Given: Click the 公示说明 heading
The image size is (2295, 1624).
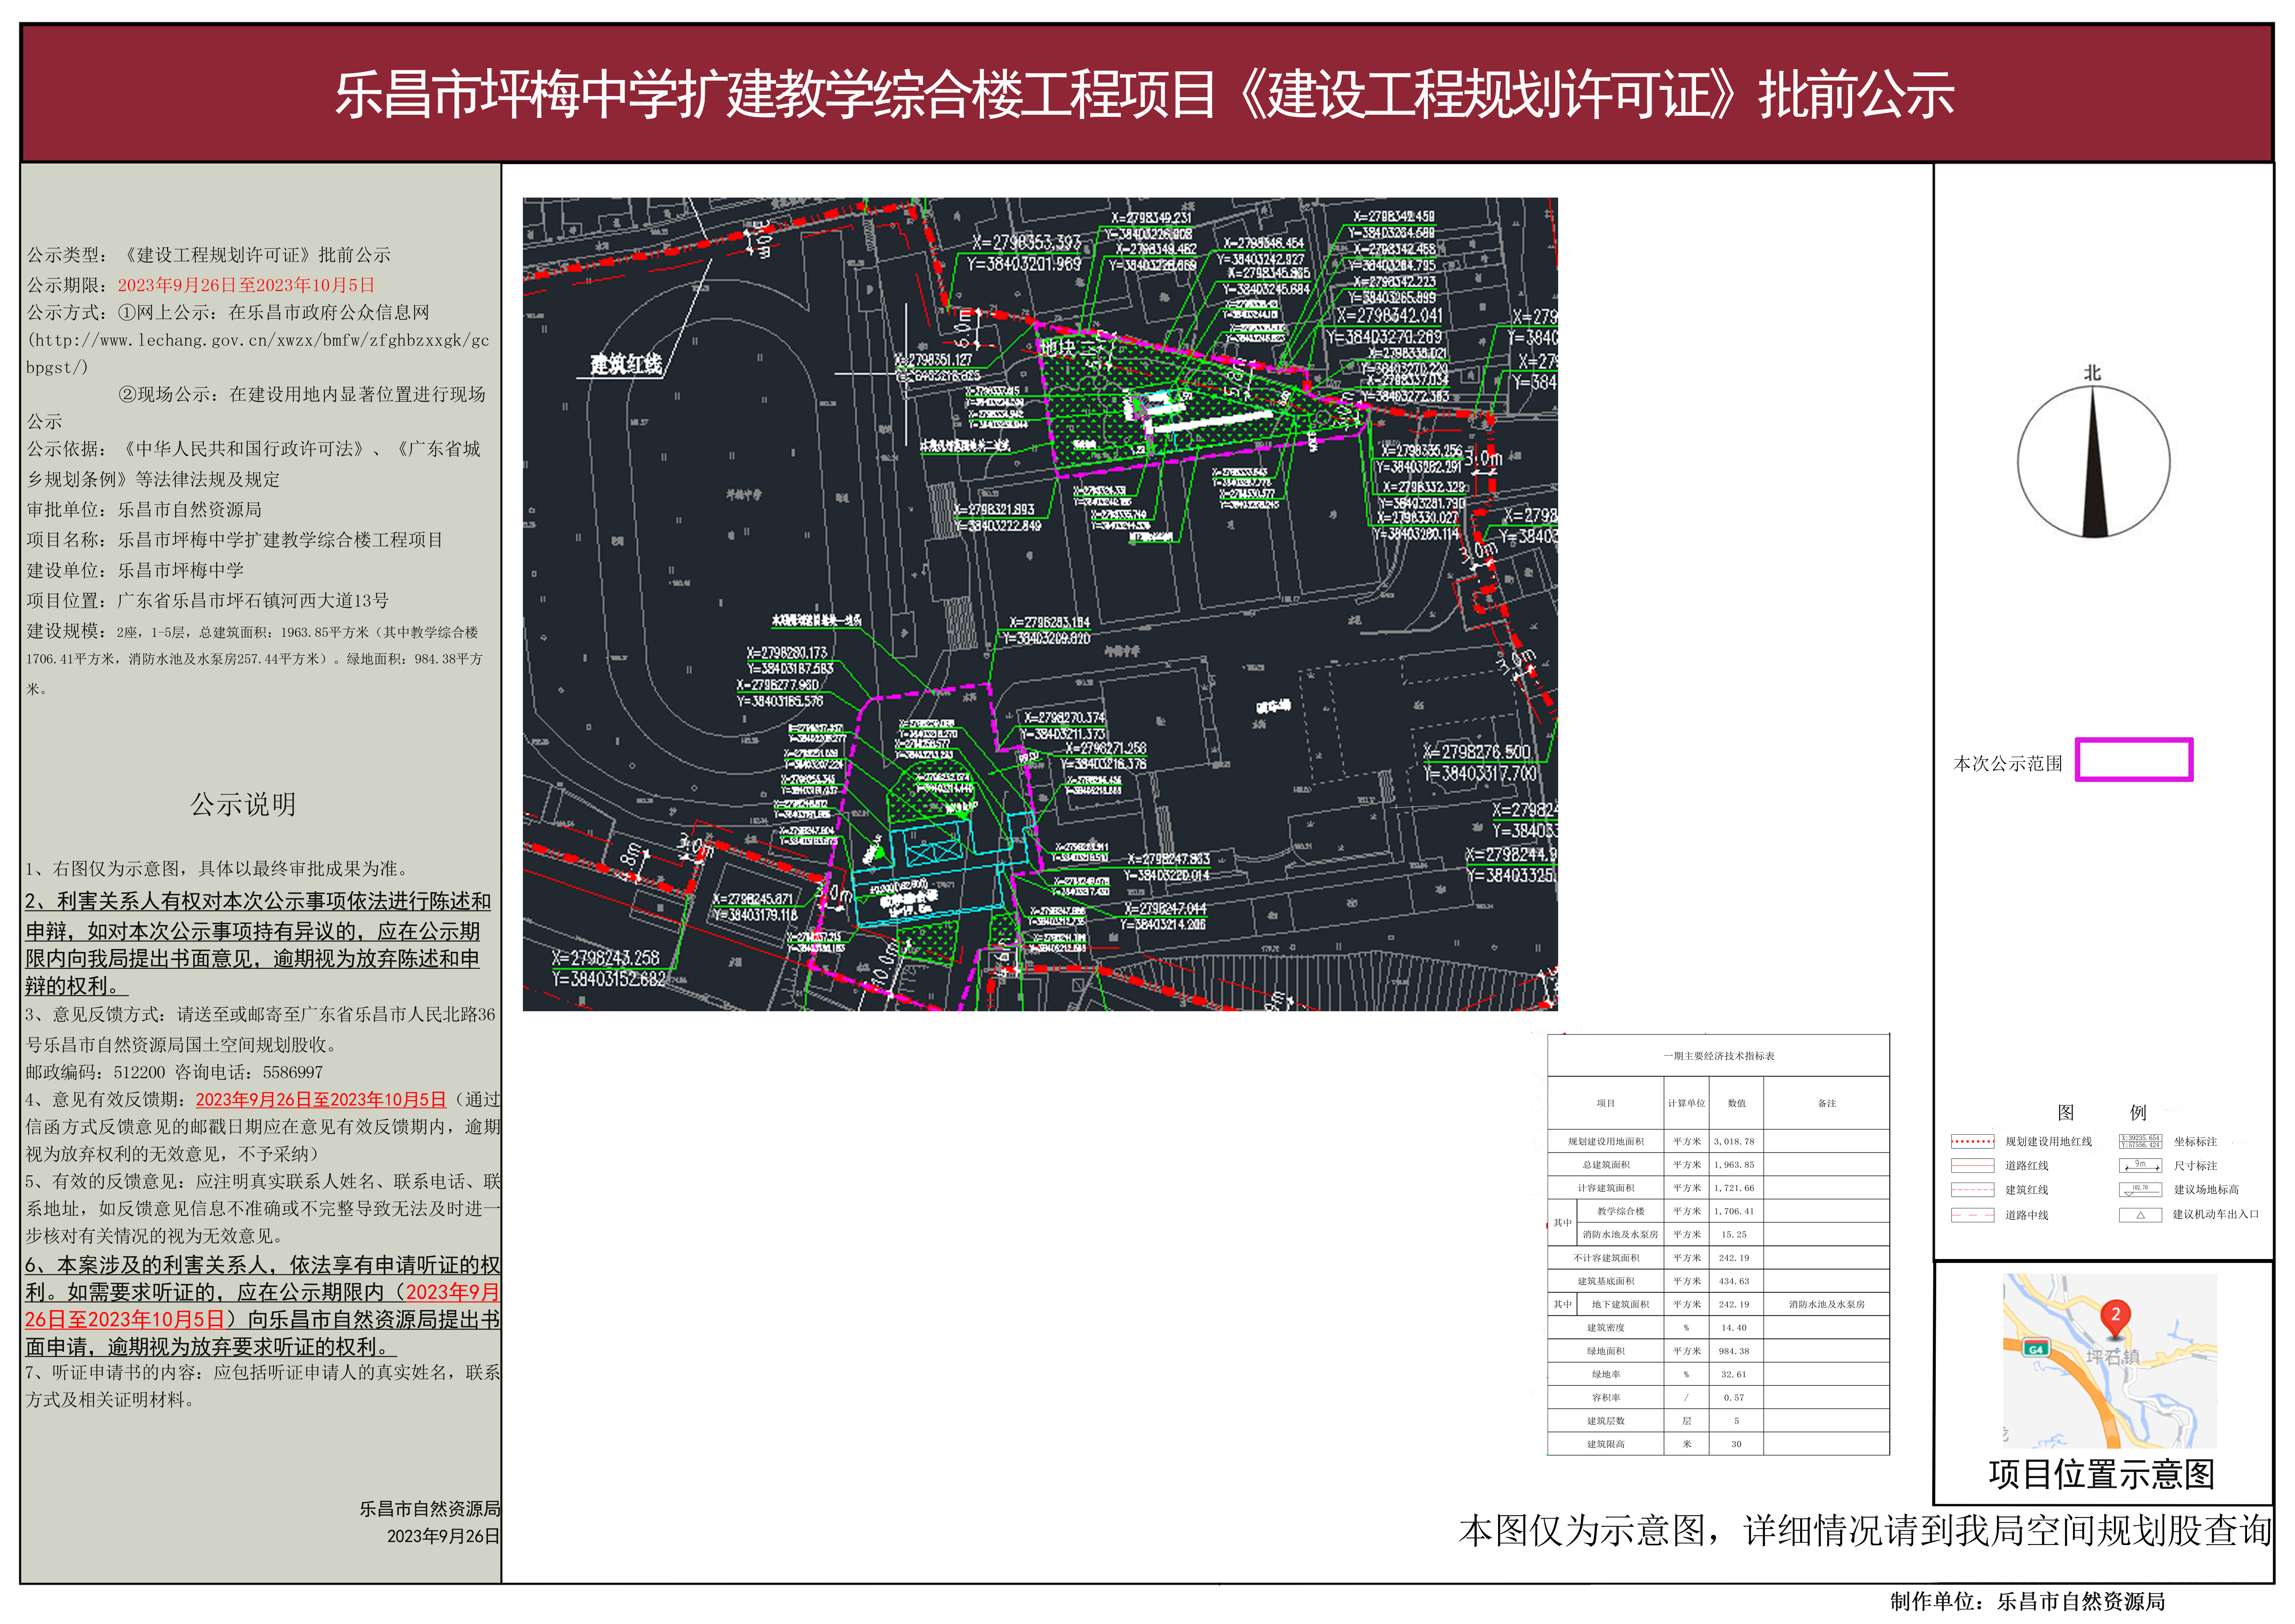Looking at the screenshot, I should coord(243,804).
